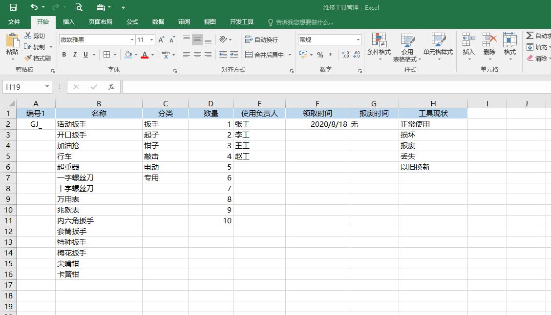This screenshot has height=315, width=551.
Task: Apply the Percent style (%) icon
Action: [x=321, y=55]
